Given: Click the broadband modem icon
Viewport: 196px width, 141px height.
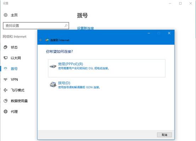Looking at the screenshot, I should [53, 66].
